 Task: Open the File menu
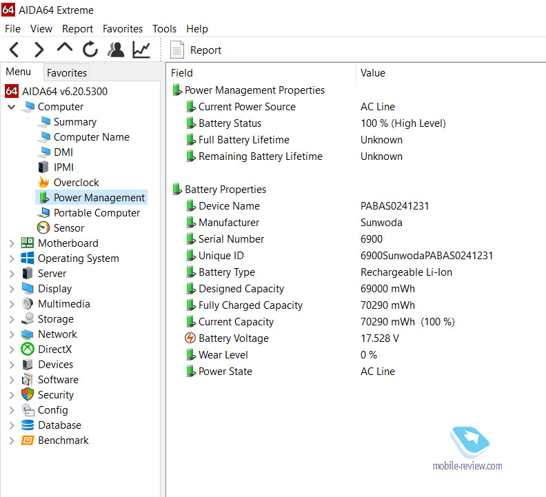(x=13, y=28)
